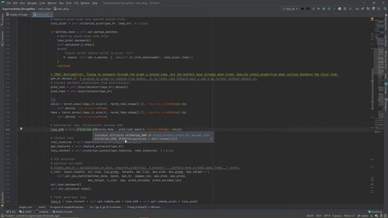Open the train_all run configuration dropdown
This screenshot has height=218, width=388.
click(x=290, y=9)
